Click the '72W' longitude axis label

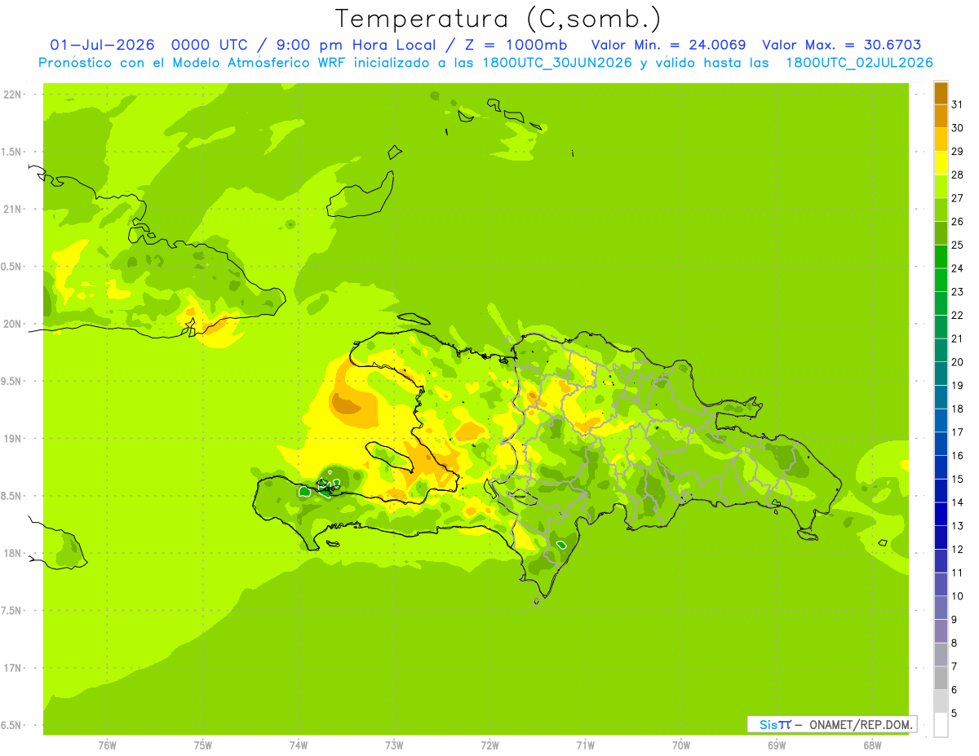[x=489, y=745]
